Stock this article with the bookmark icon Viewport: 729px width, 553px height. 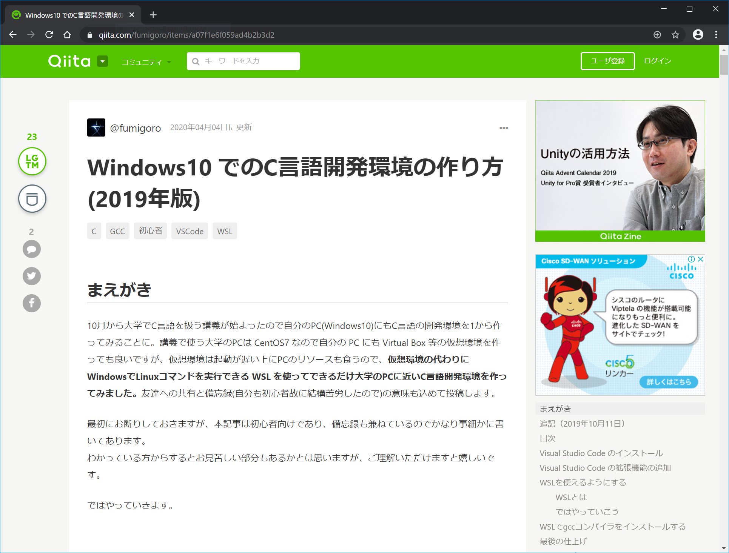(x=32, y=199)
